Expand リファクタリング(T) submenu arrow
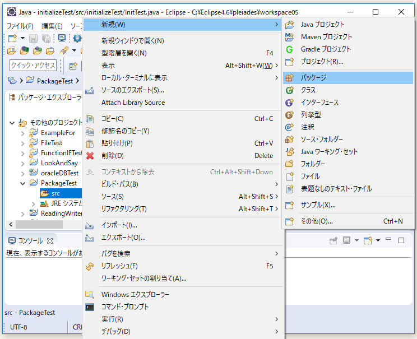The height and width of the screenshot is (339, 417). tap(276, 208)
